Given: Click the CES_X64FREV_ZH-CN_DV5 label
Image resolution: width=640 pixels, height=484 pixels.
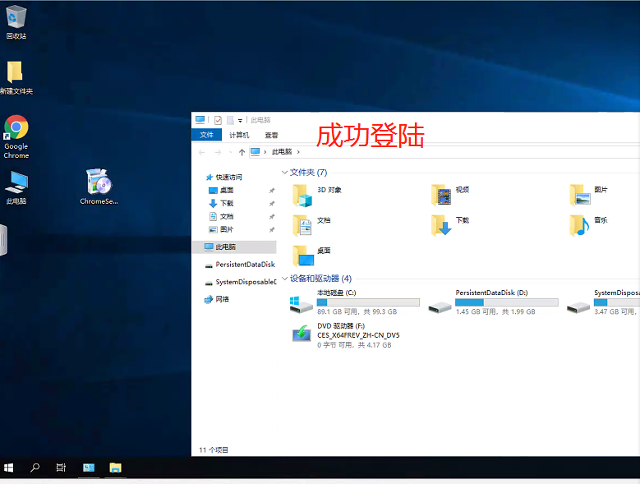Looking at the screenshot, I should pyautogui.click(x=358, y=335).
